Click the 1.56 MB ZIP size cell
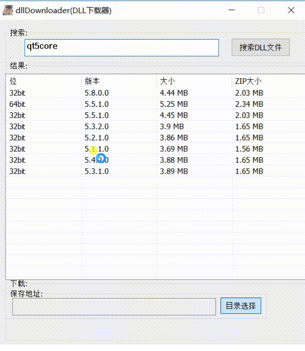Image resolution: width=305 pixels, height=351 pixels. tap(249, 149)
